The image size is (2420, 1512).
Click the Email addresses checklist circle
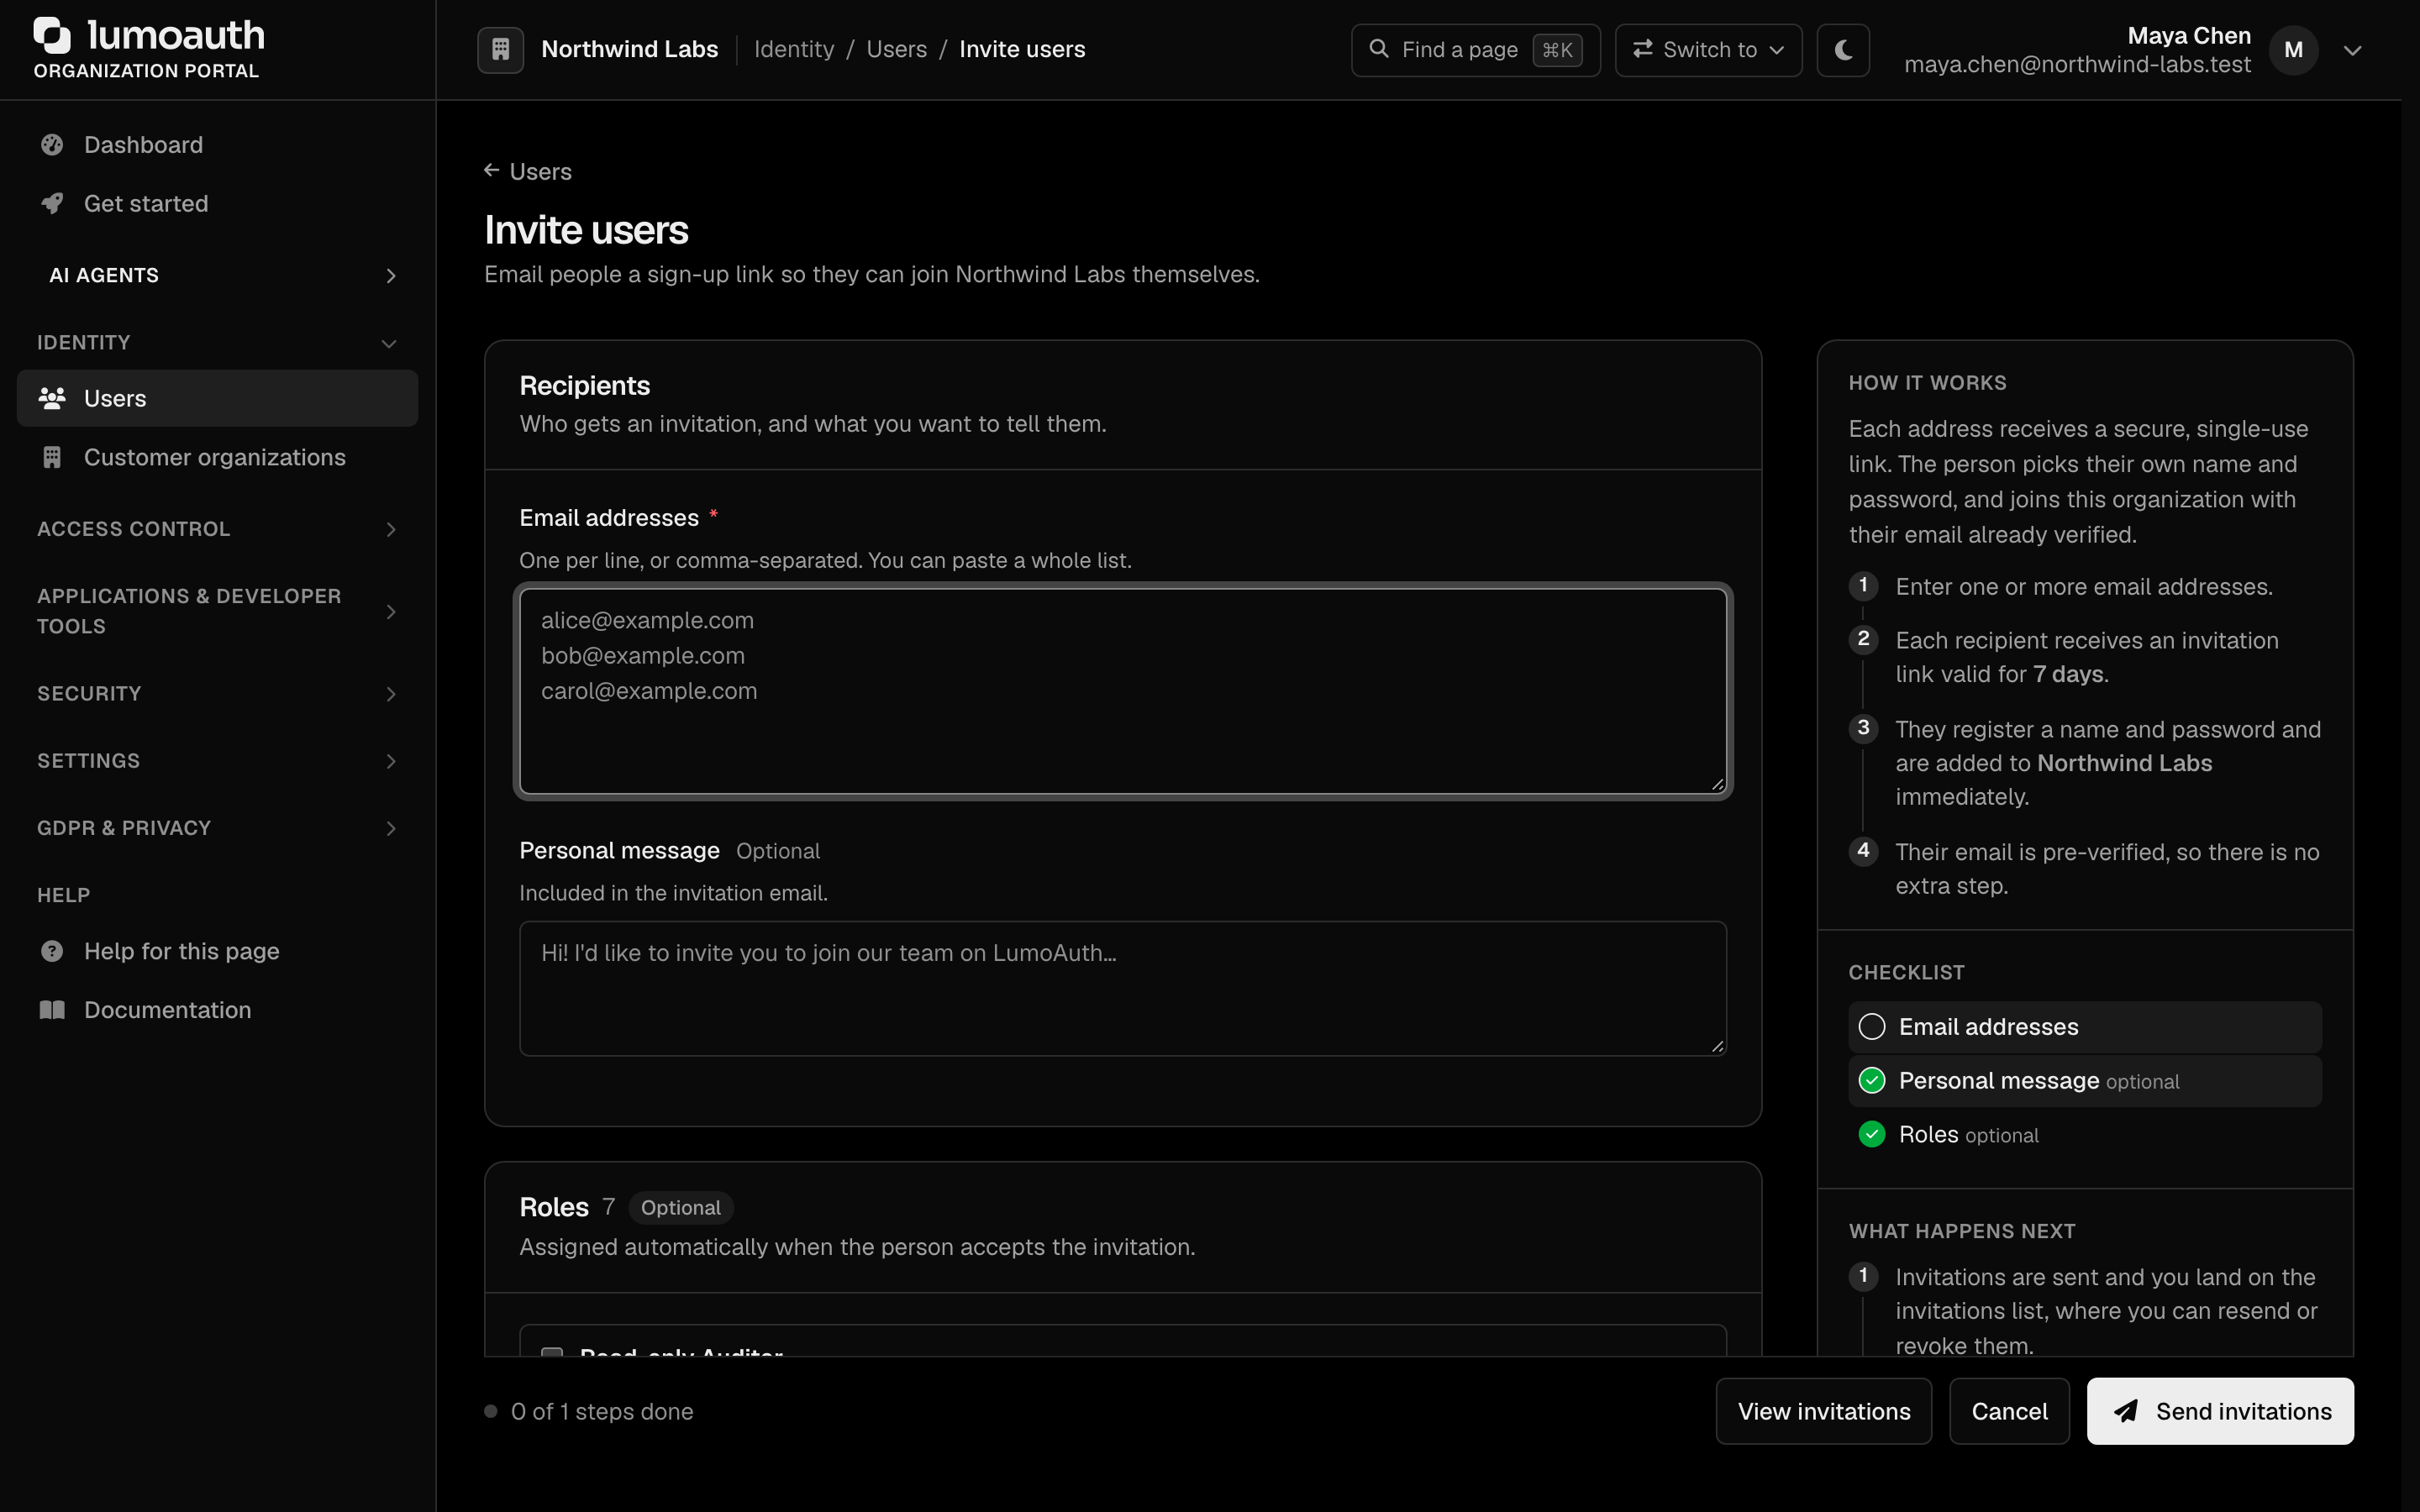(x=1871, y=1027)
